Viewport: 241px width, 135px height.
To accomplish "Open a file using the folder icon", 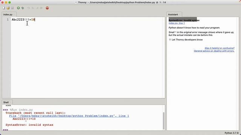I will click(x=8, y=8).
